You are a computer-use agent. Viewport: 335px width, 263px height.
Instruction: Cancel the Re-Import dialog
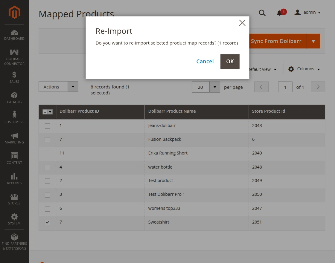tap(205, 62)
